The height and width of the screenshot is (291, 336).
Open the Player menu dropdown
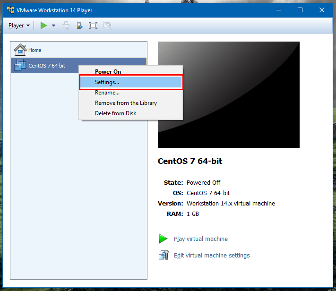[19, 26]
